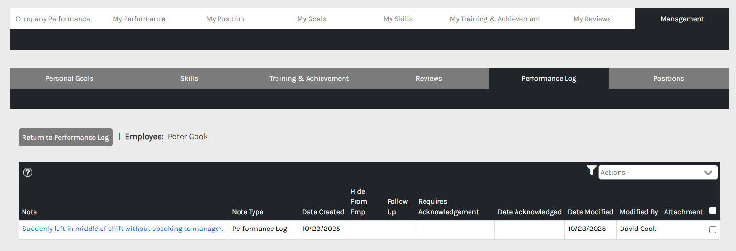The height and width of the screenshot is (251, 736).
Task: Click the filter funnel icon
Action: click(x=592, y=171)
